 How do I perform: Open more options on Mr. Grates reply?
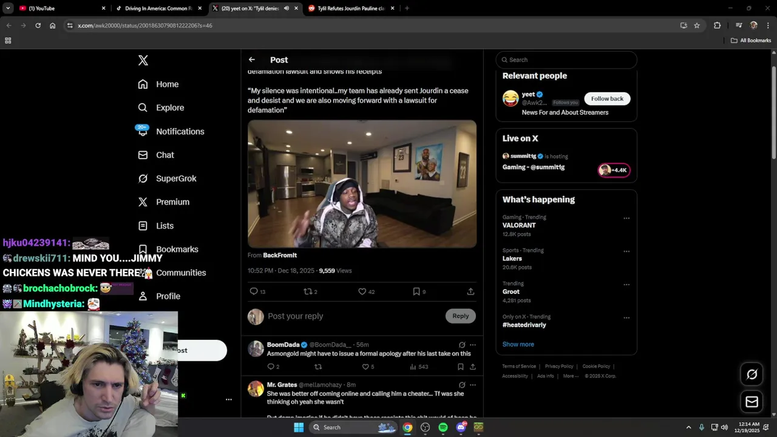(x=473, y=385)
